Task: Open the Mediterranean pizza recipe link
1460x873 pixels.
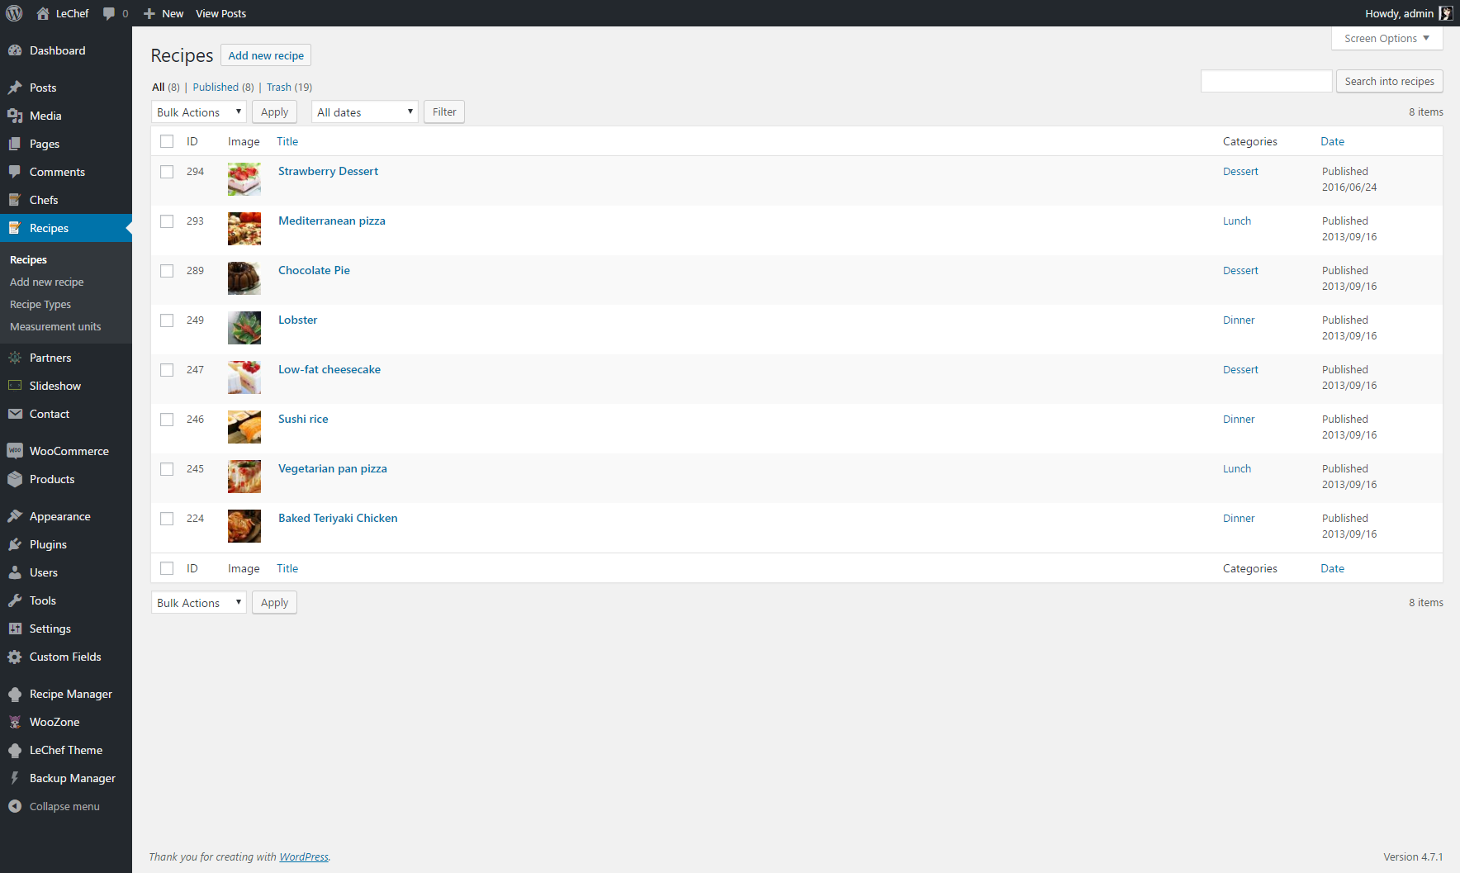Action: (x=331, y=221)
